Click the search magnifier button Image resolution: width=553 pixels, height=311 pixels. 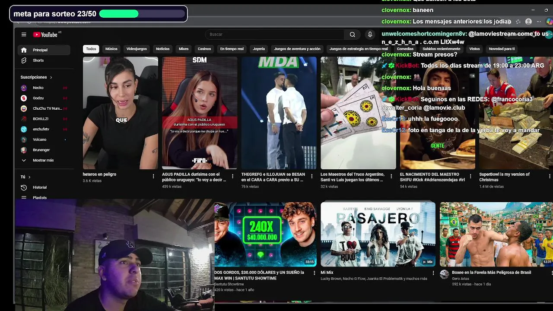tap(353, 35)
